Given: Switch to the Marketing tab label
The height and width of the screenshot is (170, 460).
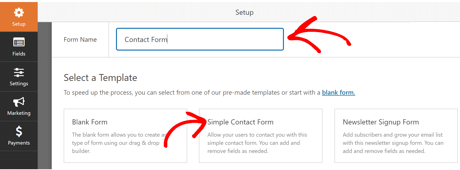Looking at the screenshot, I should point(19,113).
